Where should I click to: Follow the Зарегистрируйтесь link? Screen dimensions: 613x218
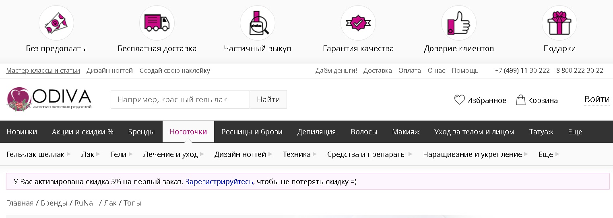(x=219, y=182)
